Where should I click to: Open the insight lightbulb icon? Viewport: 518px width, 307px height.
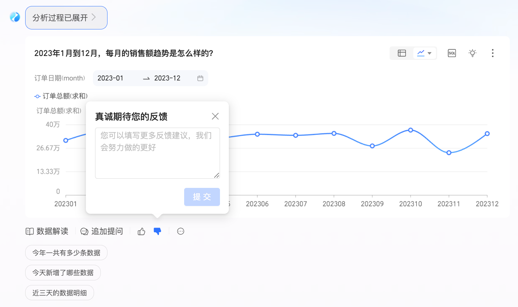472,53
